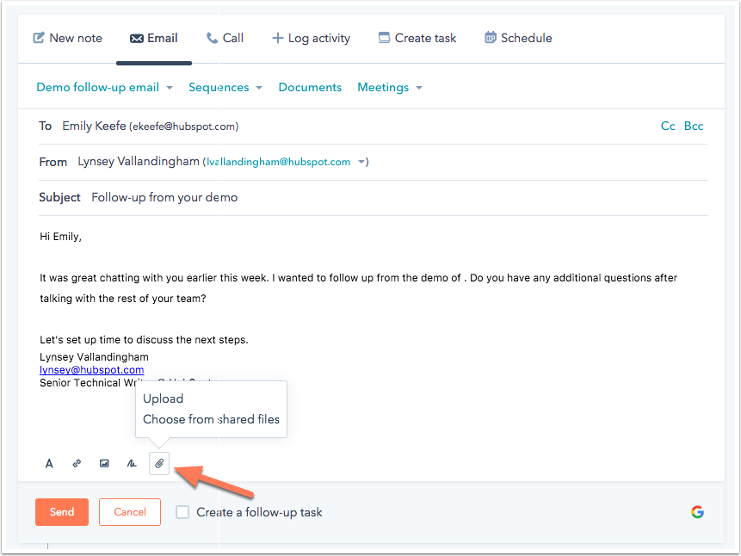Choose Upload from the attachment menu

[x=163, y=398]
